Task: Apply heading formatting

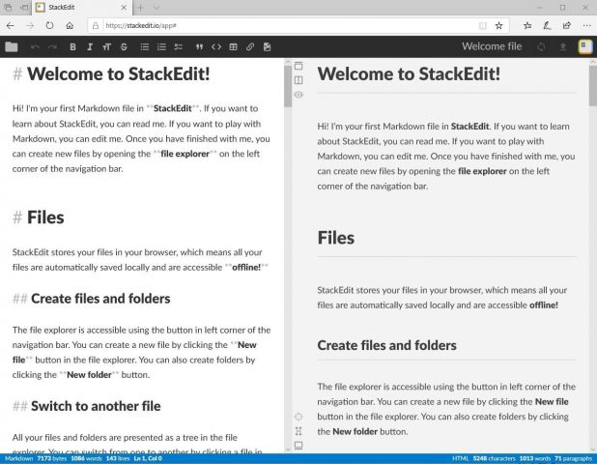Action: click(x=106, y=46)
